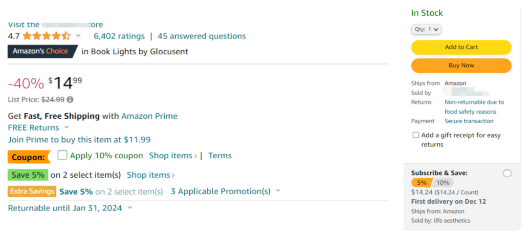Open rating breakdown arrow next to stars
528x234 pixels.
(78, 36)
